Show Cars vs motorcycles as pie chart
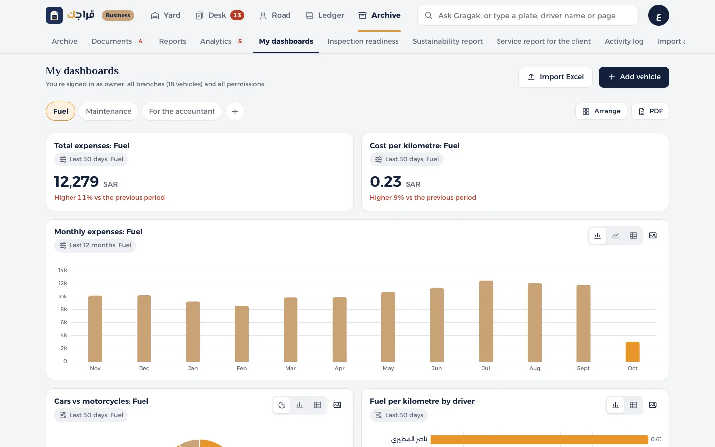 click(x=282, y=405)
